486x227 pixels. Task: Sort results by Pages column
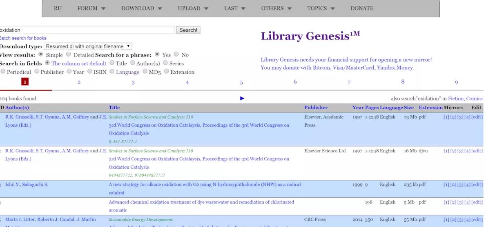pos(372,108)
